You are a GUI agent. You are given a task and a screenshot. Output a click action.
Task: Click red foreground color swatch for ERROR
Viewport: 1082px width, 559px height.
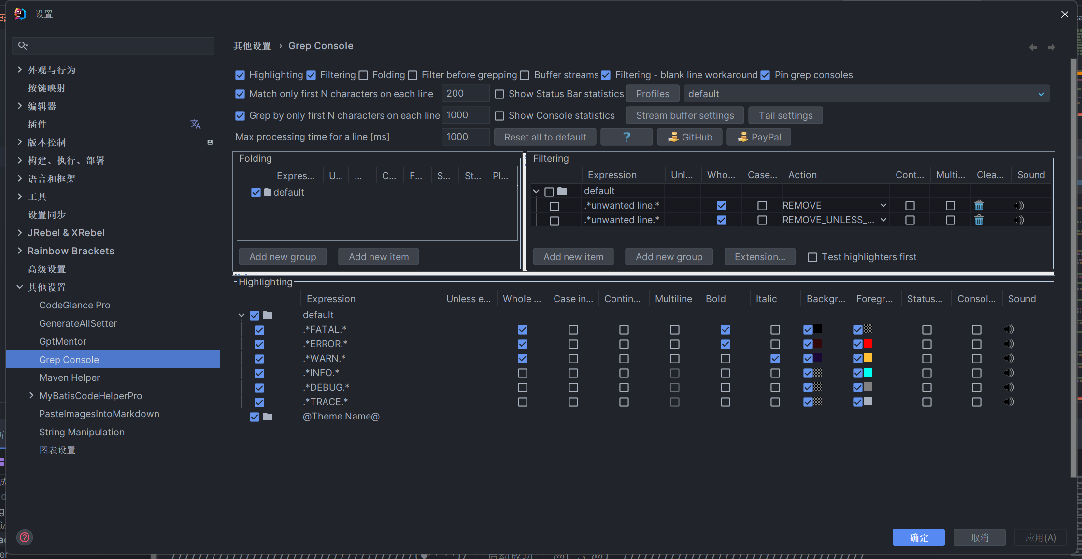(x=868, y=344)
